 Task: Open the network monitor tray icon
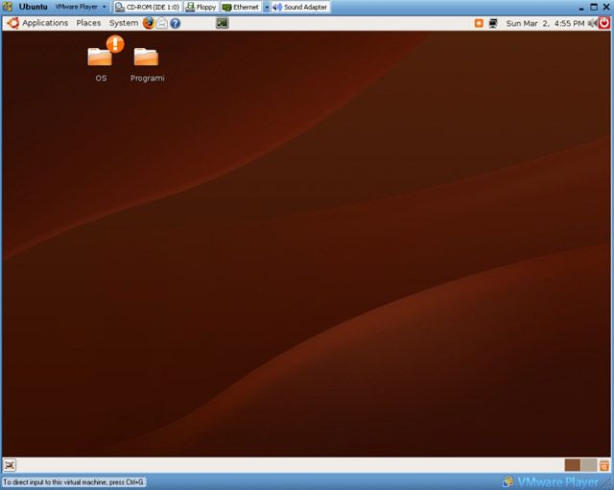(x=493, y=23)
